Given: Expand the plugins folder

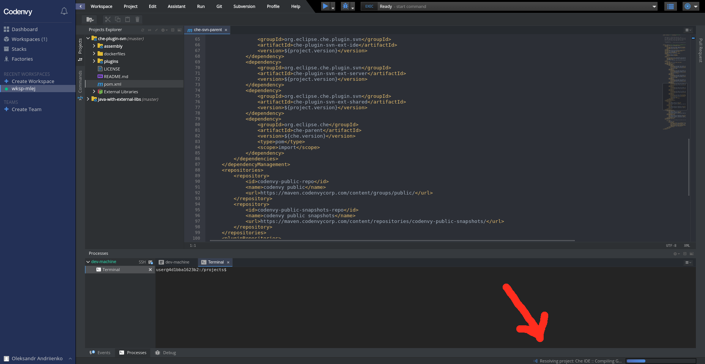Looking at the screenshot, I should [94, 61].
